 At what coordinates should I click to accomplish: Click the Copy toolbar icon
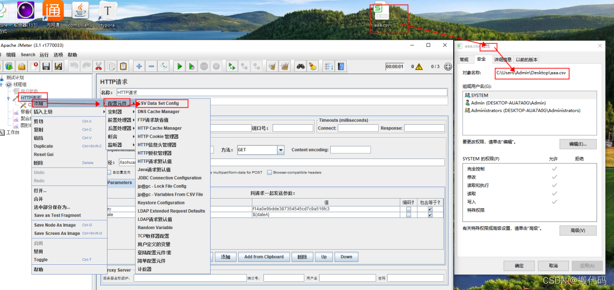point(111,66)
